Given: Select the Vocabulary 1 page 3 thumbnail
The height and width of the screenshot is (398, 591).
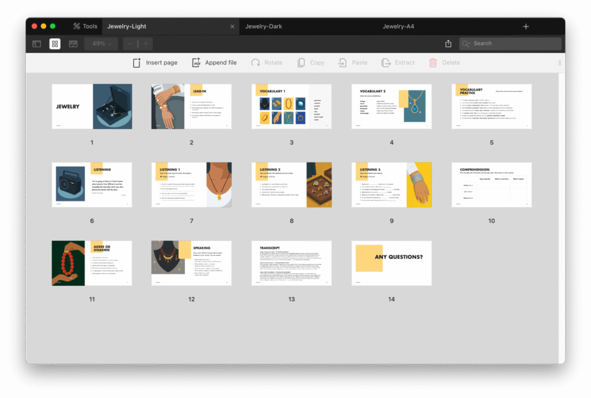Looking at the screenshot, I should (291, 107).
